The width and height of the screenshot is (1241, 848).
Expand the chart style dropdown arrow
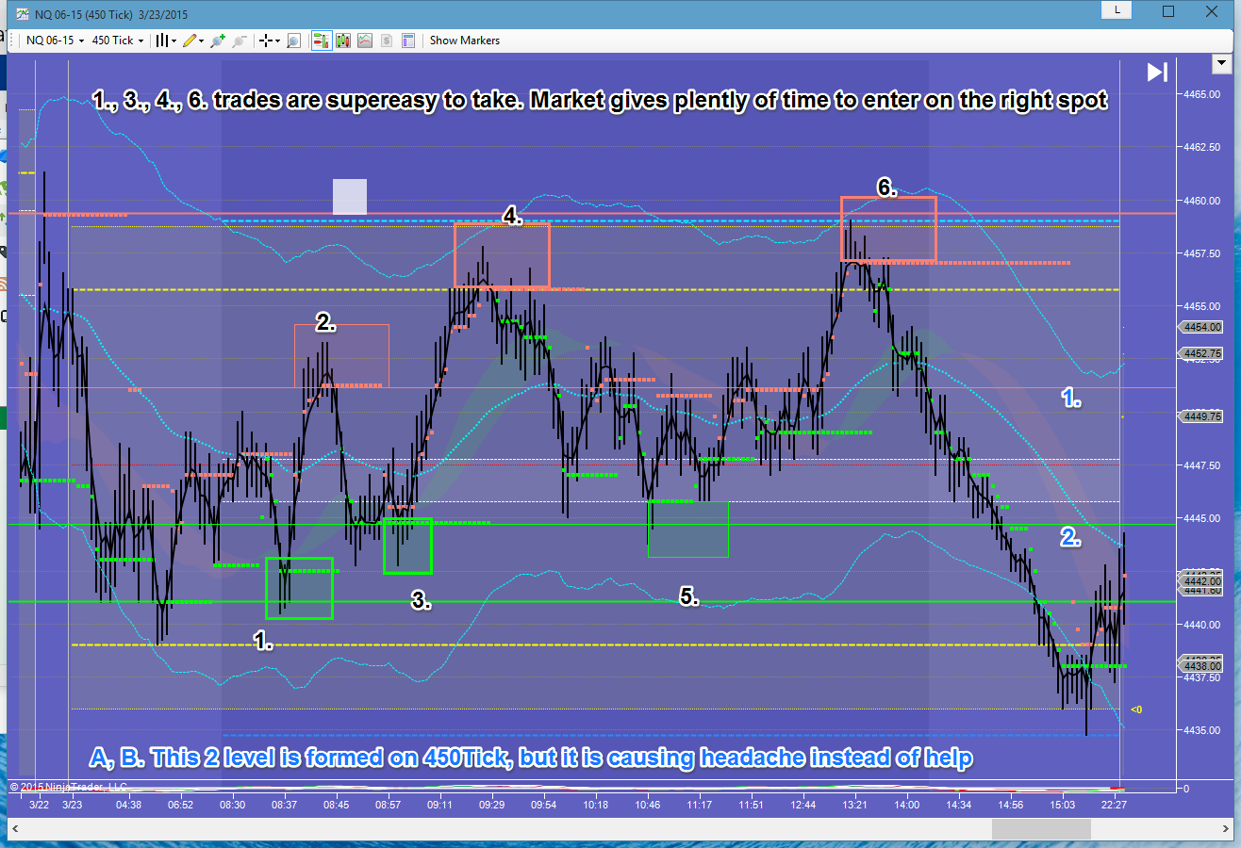[x=174, y=41]
